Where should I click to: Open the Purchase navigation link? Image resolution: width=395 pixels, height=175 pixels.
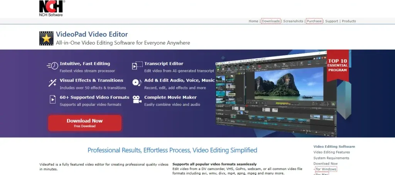click(314, 21)
